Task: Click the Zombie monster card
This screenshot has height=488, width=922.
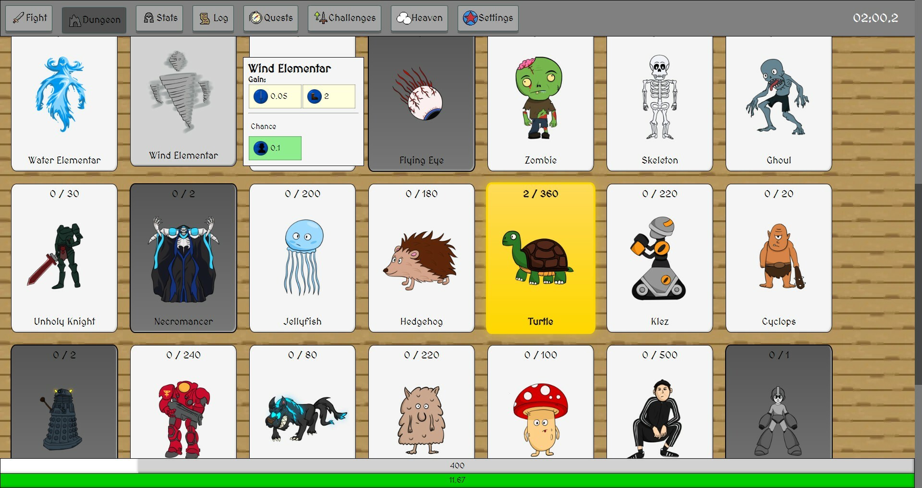Action: 540,103
